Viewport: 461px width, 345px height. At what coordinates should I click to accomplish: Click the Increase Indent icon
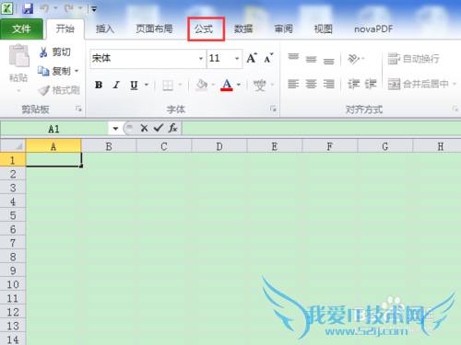pyautogui.click(x=371, y=84)
